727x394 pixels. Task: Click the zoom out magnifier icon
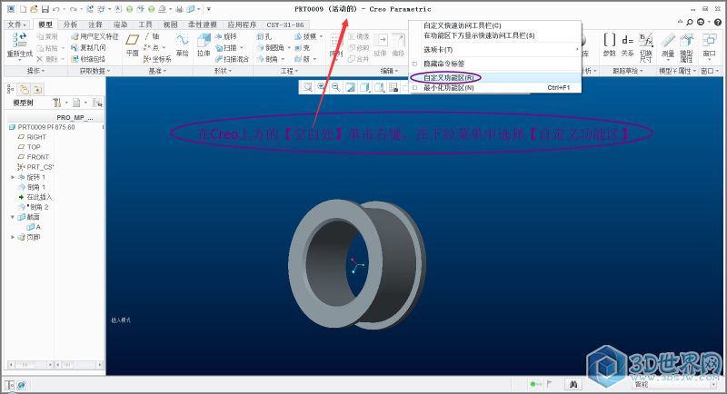point(335,87)
